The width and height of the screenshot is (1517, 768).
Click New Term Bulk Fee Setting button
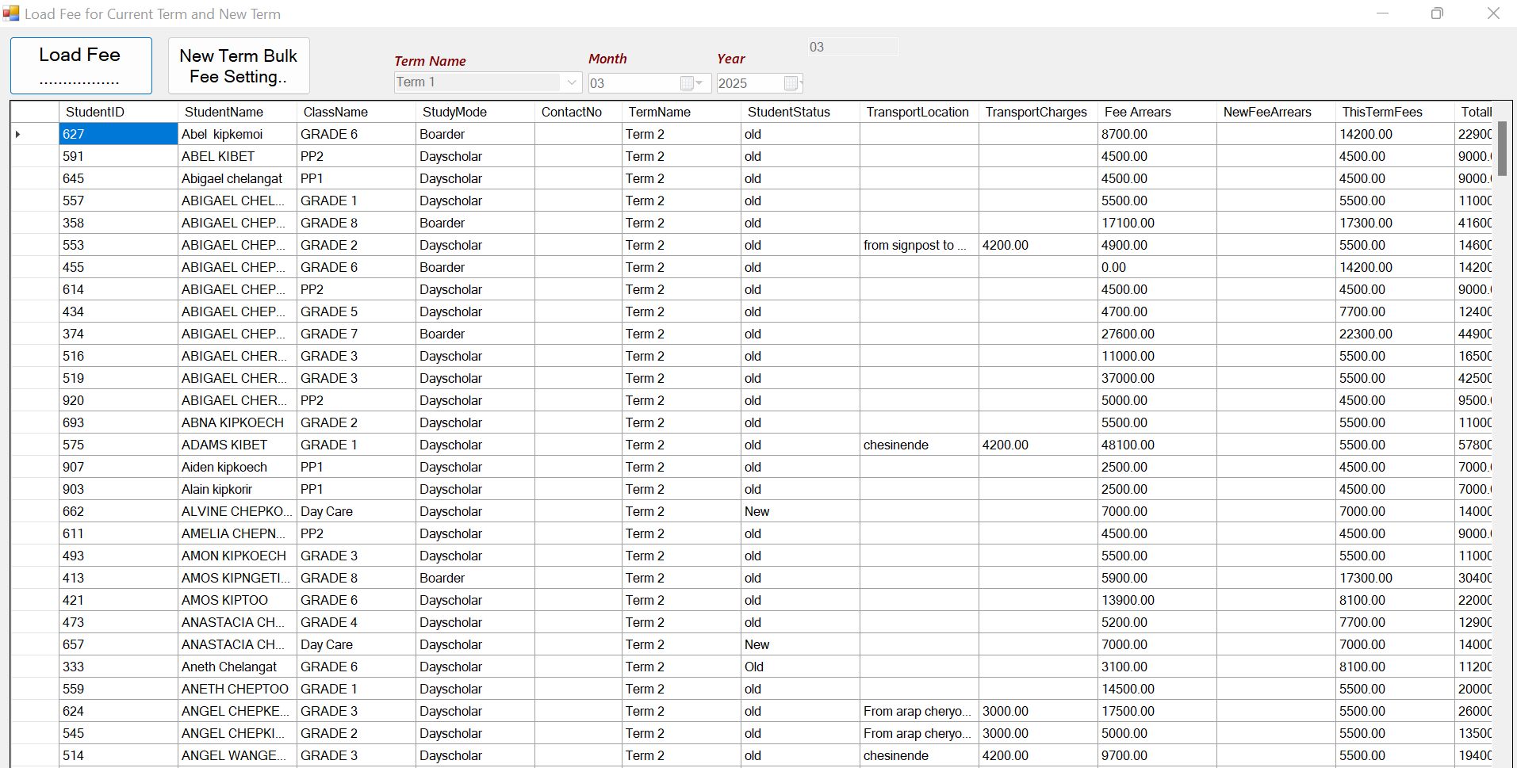coord(239,66)
